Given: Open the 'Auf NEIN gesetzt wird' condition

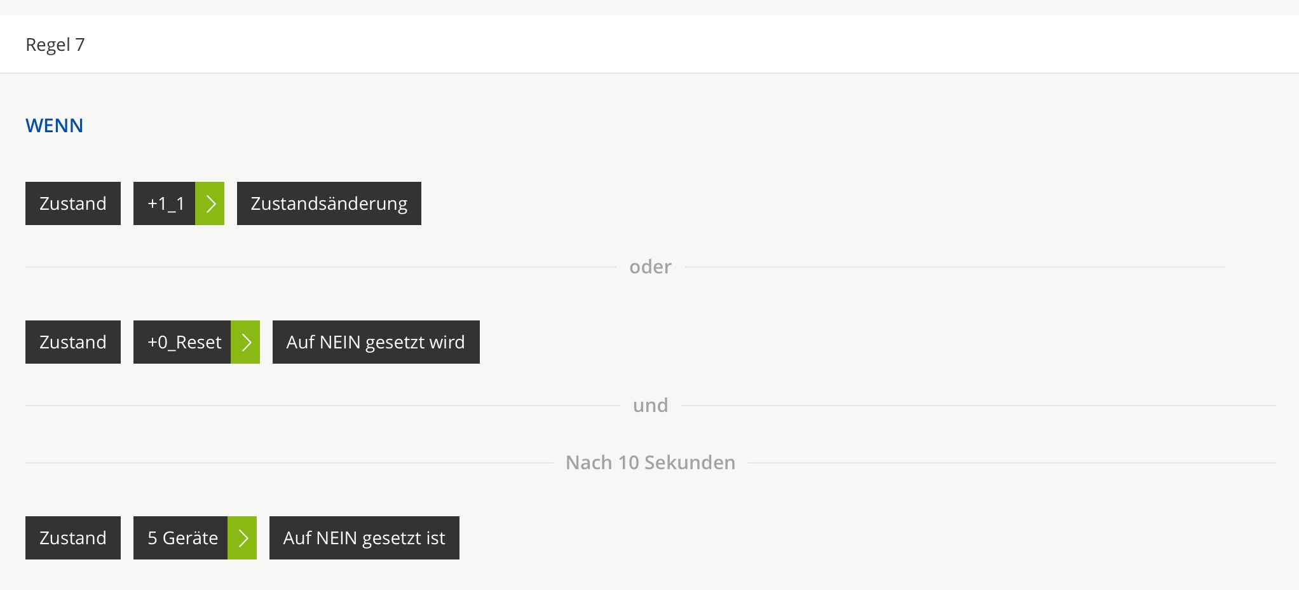Looking at the screenshot, I should [x=376, y=342].
